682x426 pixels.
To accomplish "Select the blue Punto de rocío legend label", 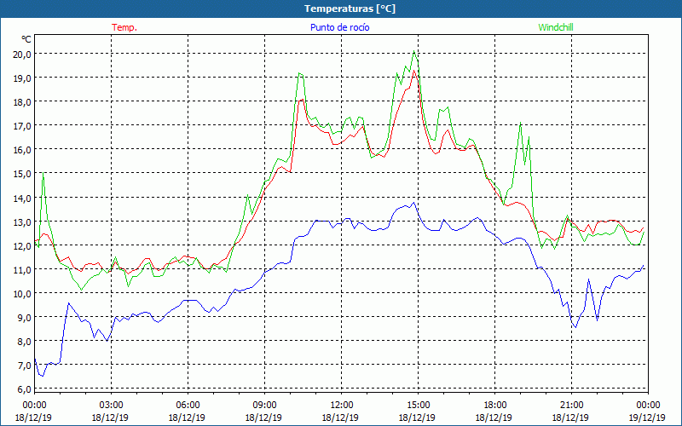I will tap(339, 27).
